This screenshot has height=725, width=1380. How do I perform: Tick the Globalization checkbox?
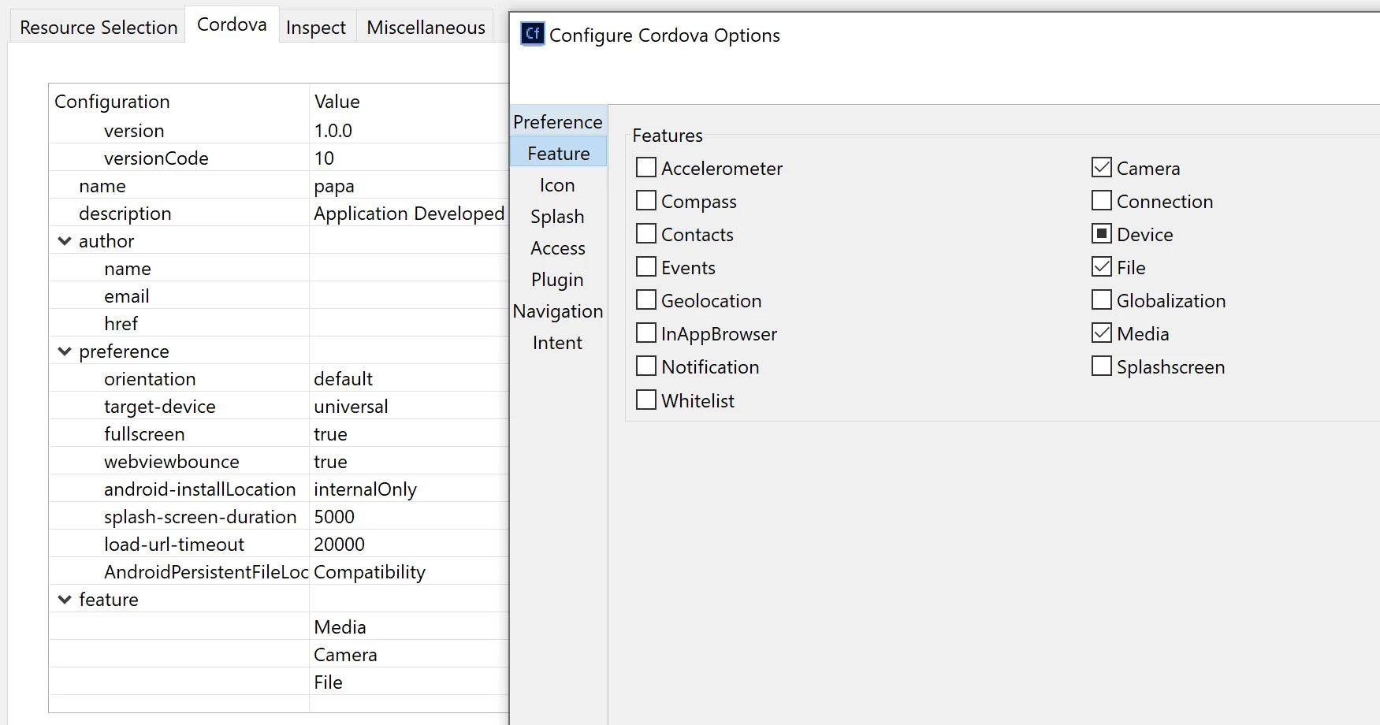click(1102, 299)
